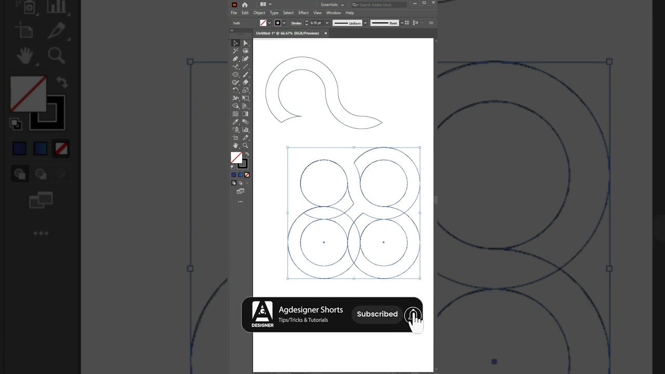This screenshot has height=374, width=665.
Task: Enable Draw Normal mode
Action: (234, 183)
